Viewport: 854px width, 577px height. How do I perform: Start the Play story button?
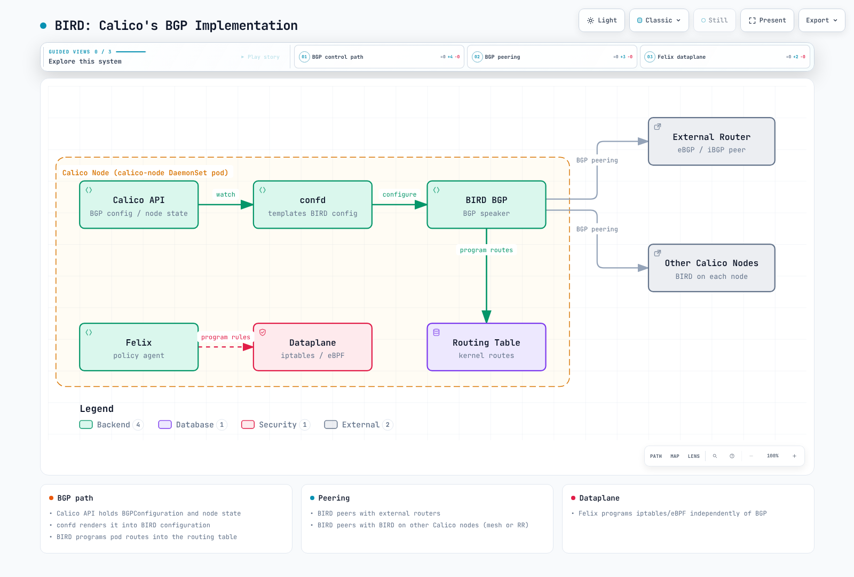point(260,57)
